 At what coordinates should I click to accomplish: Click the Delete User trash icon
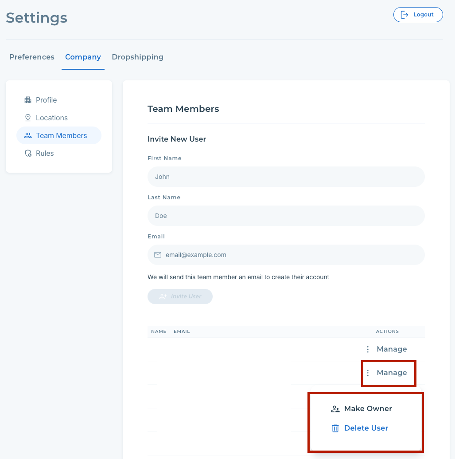335,428
